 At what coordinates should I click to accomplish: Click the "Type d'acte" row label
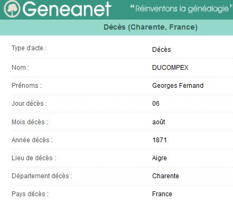coord(29,48)
